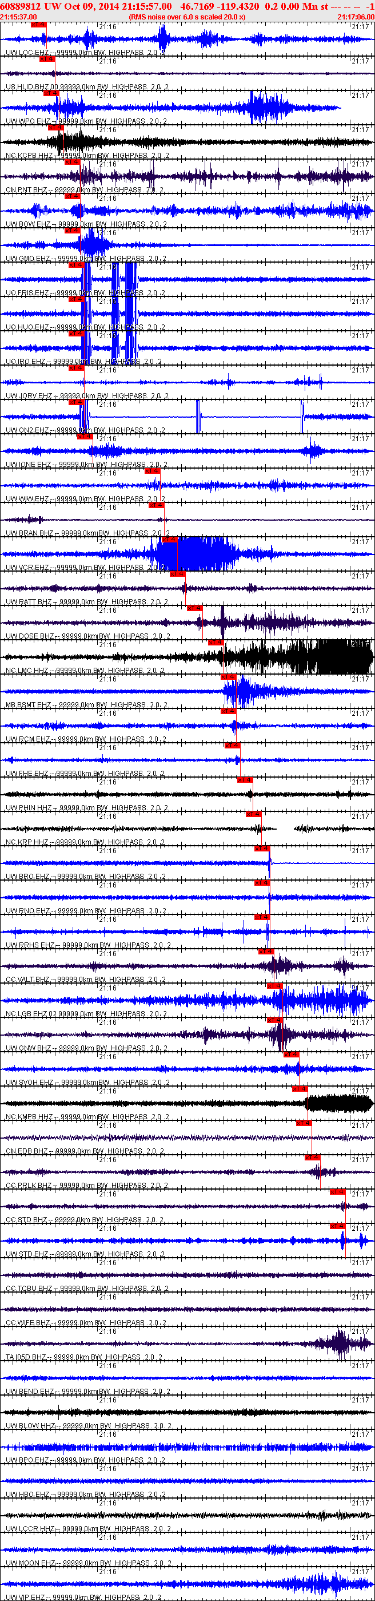The width and height of the screenshot is (375, 1601).
Task: Select the CC PRLK BHZ station label
Action: click(87, 1185)
